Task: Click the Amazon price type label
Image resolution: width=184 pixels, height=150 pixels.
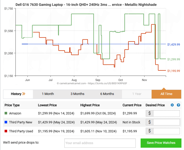Action: (15, 113)
